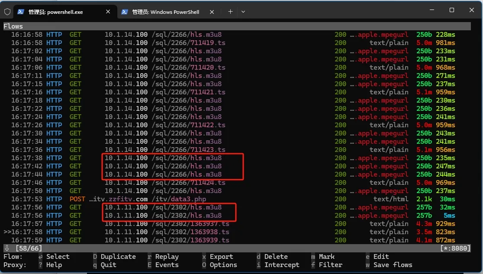Click the Windows Terminal shield logo icon
This screenshot has height=274, width=483.
tap(7, 12)
